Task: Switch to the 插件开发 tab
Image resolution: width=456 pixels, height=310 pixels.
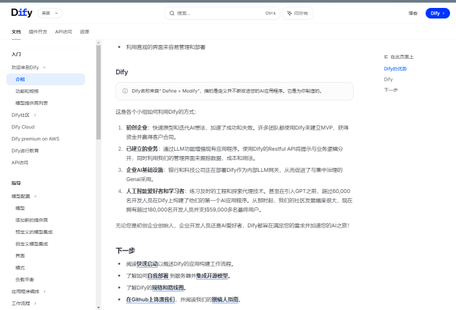Action: [x=38, y=32]
